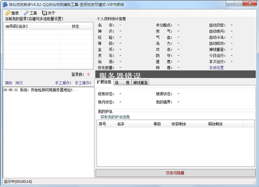The width and height of the screenshot is (259, 187).
Task: Switch to the 掉线重登 tab
Action: pos(140,82)
